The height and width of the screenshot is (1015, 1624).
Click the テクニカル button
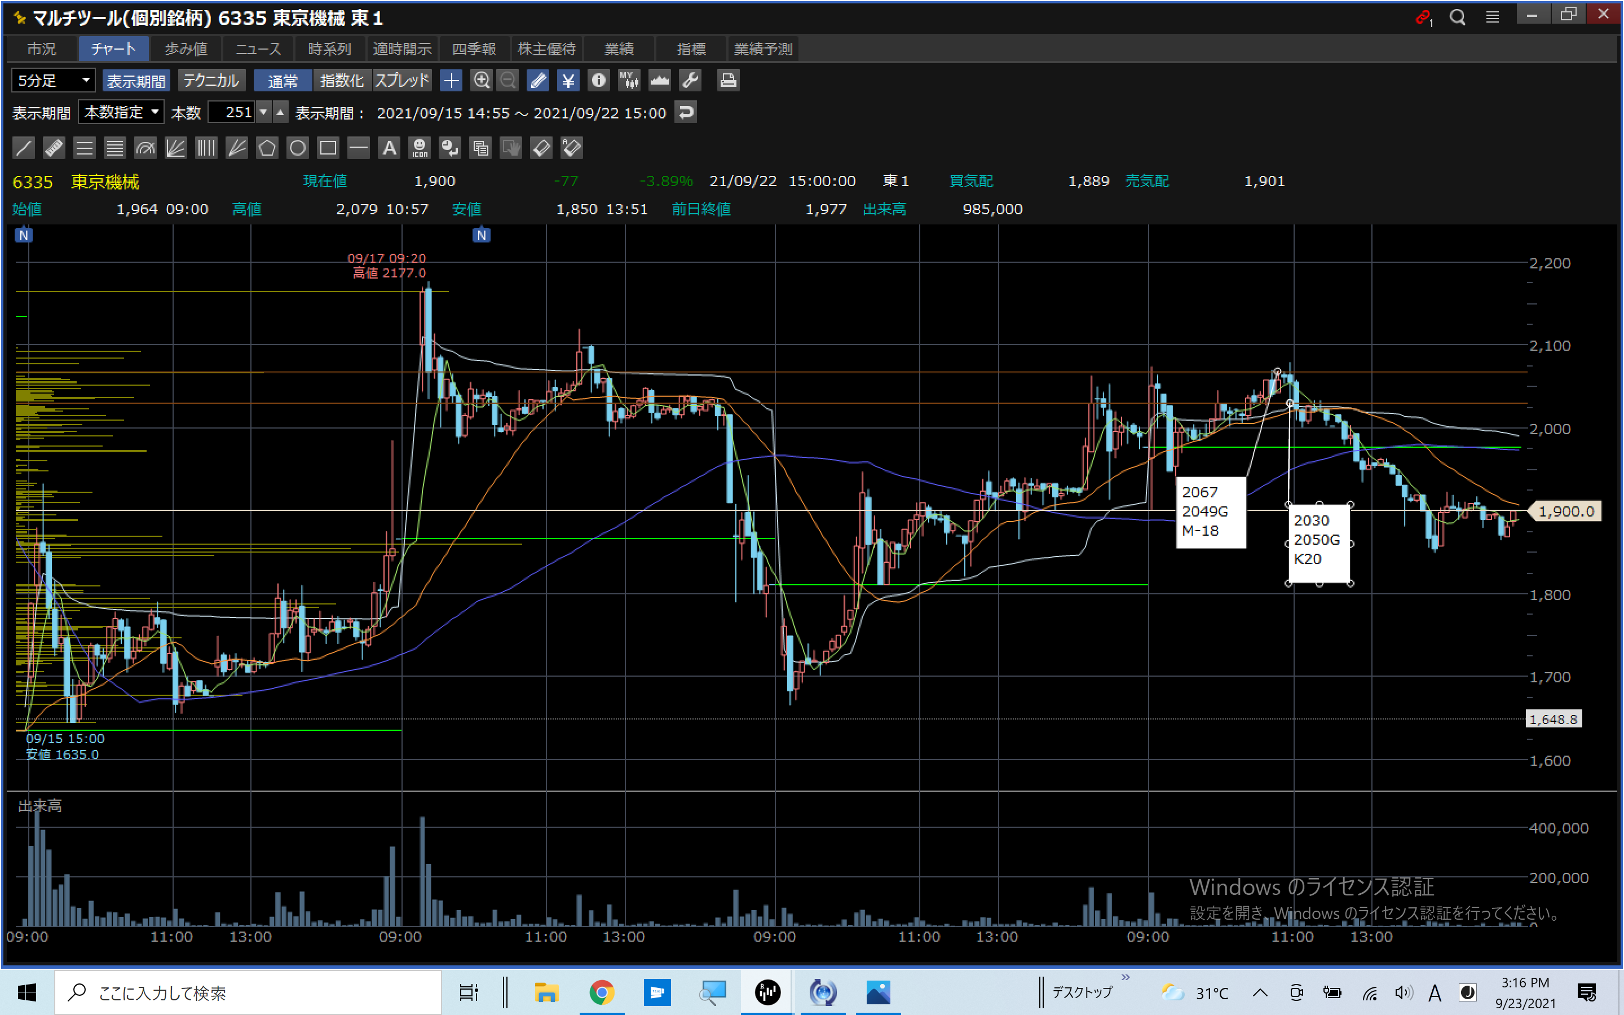click(211, 81)
